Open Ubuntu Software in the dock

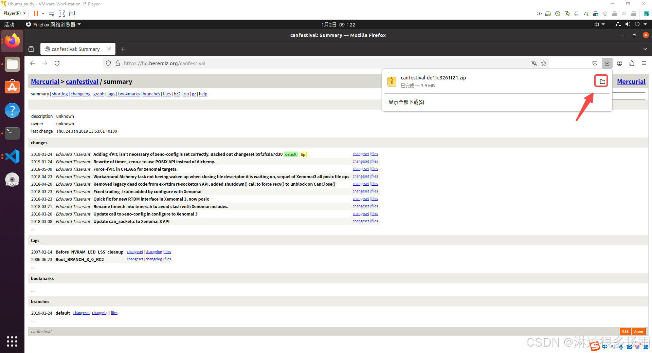12,87
